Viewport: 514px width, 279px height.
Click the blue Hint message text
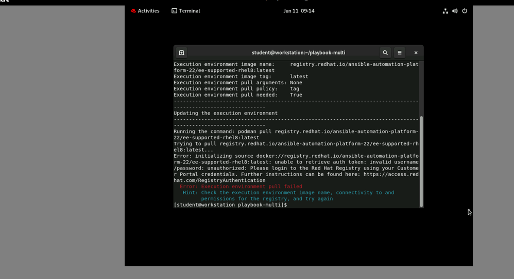tap(288, 193)
